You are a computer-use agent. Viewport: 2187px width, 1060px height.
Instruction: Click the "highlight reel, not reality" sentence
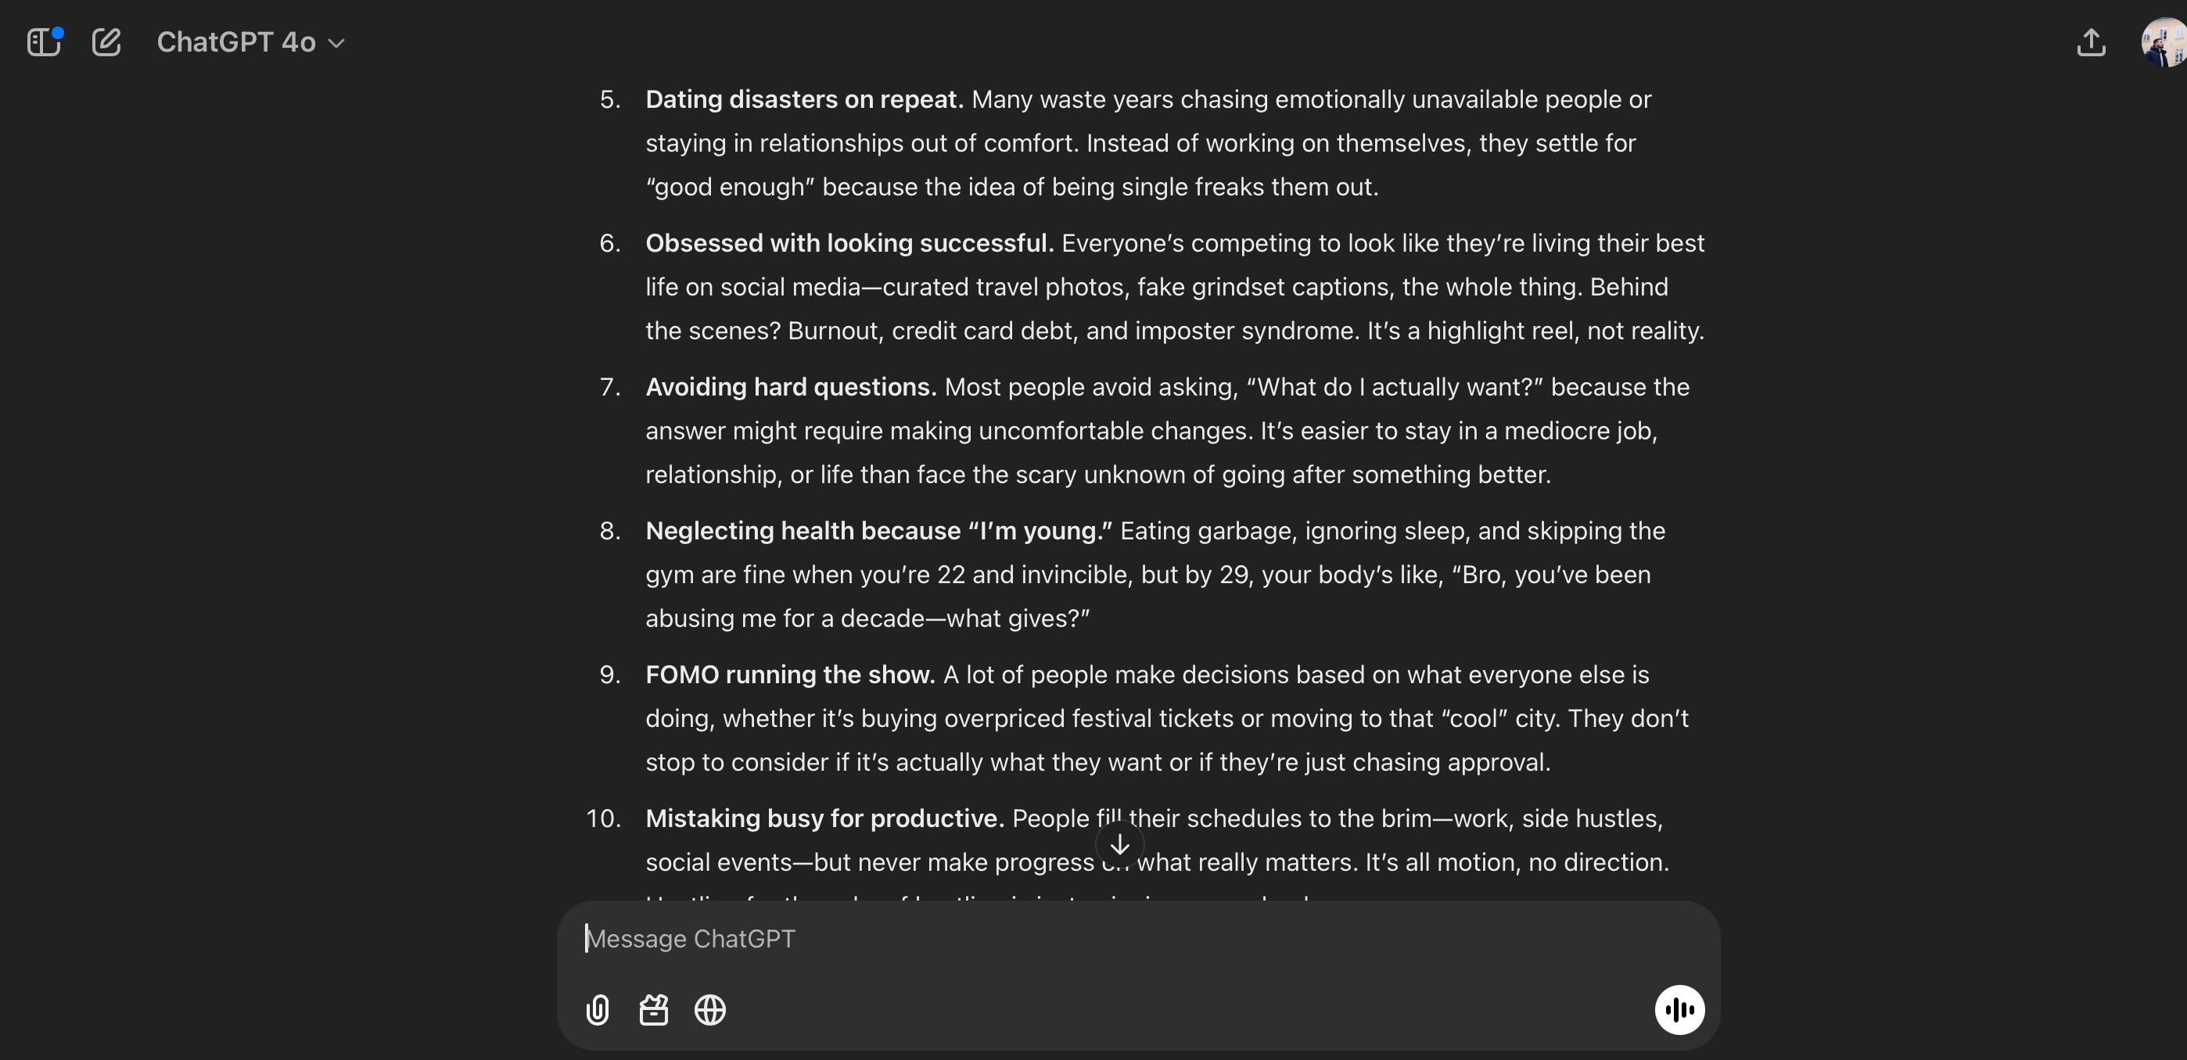[1535, 331]
